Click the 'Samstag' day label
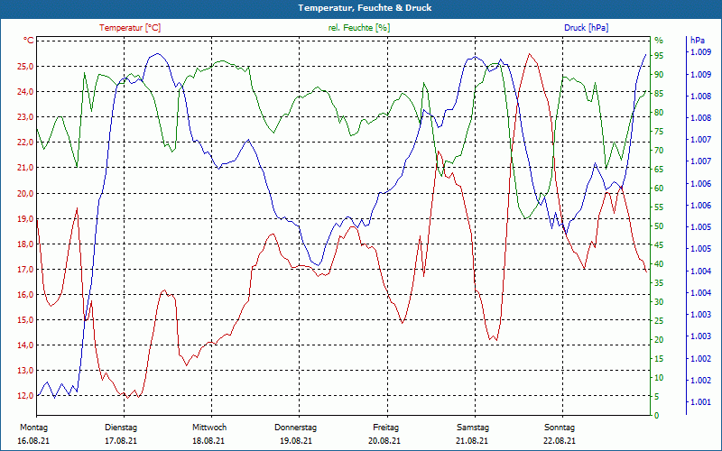This screenshot has height=451, width=722. tap(473, 428)
